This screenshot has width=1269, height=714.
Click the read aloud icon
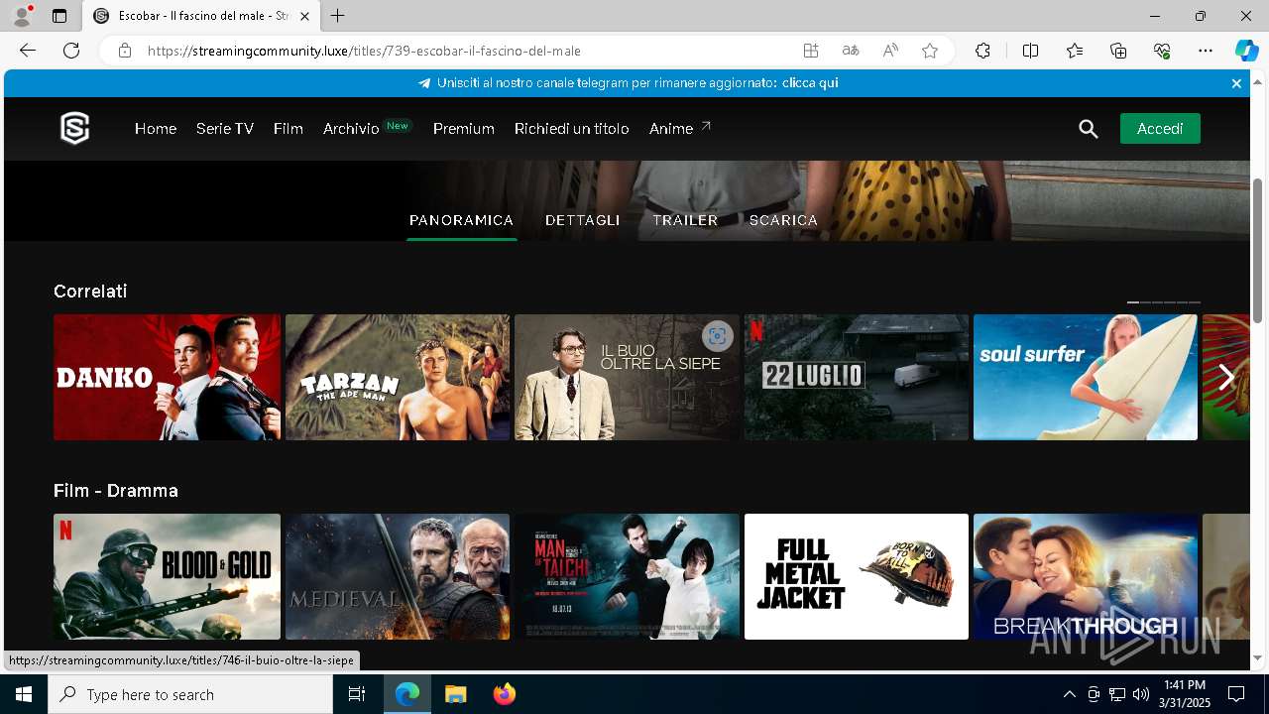point(890,51)
